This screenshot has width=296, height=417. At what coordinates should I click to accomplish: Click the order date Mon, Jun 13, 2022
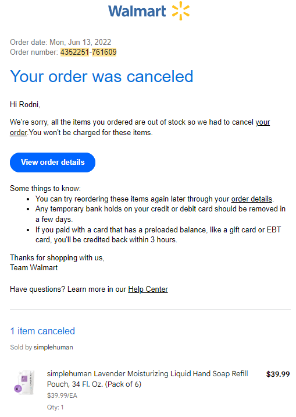[80, 43]
